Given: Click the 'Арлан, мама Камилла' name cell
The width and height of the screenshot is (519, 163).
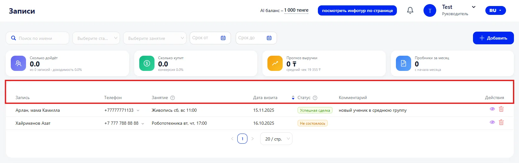Looking at the screenshot, I should [x=38, y=110].
